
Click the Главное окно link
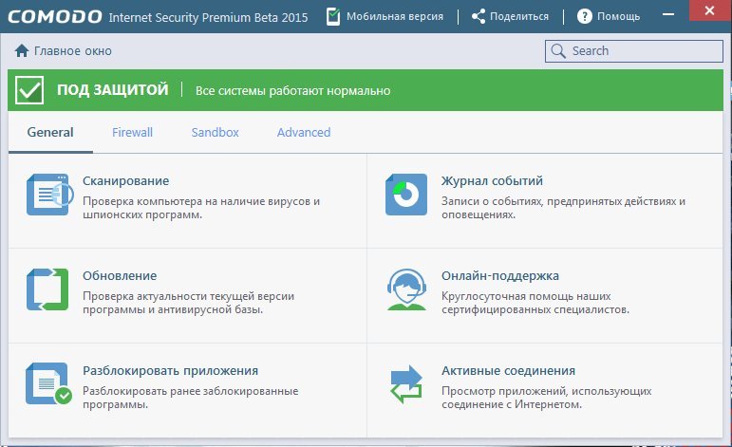(x=73, y=51)
